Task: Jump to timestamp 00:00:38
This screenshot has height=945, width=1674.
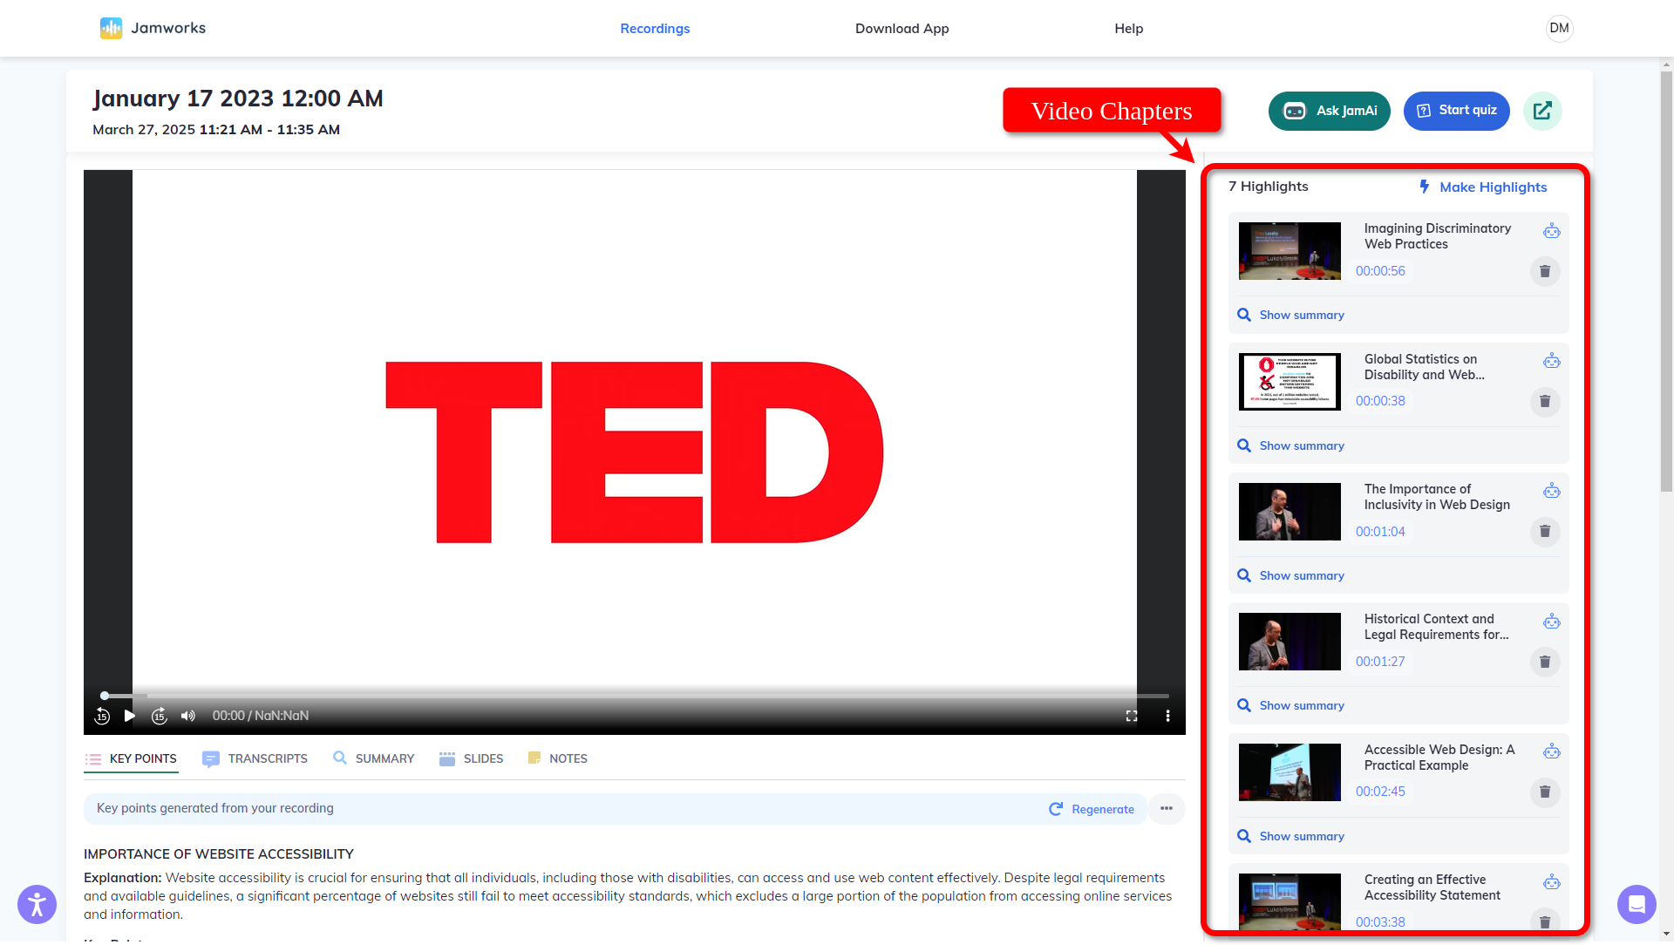Action: pos(1380,401)
